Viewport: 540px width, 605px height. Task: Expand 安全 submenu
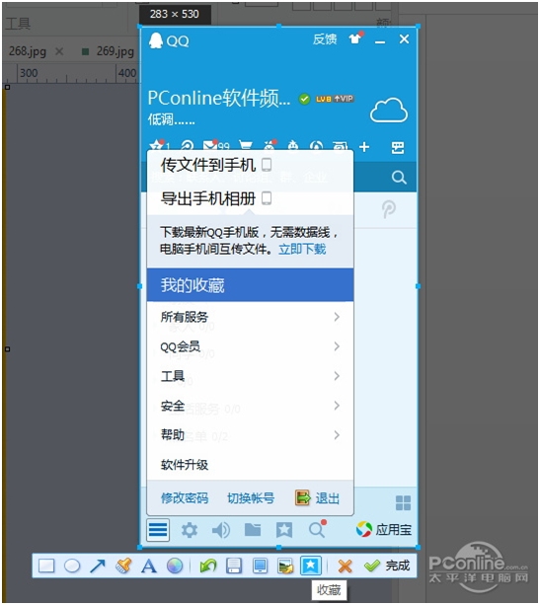pyautogui.click(x=250, y=406)
